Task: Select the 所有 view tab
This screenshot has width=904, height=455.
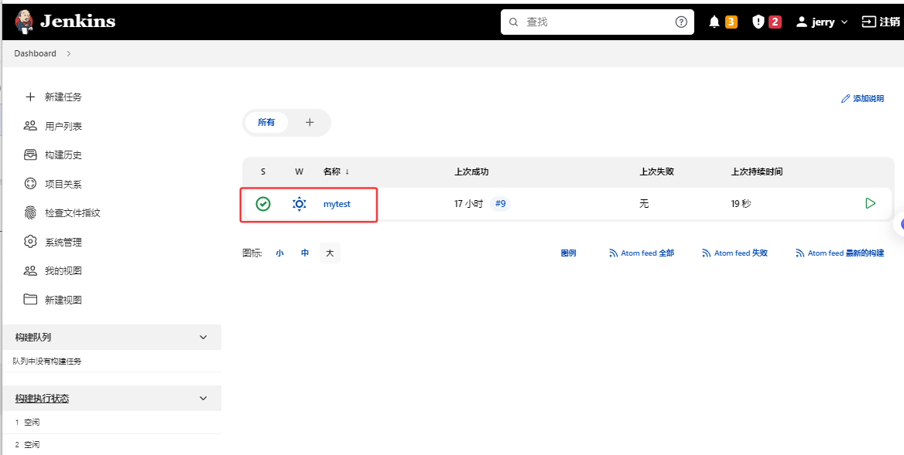Action: coord(266,123)
